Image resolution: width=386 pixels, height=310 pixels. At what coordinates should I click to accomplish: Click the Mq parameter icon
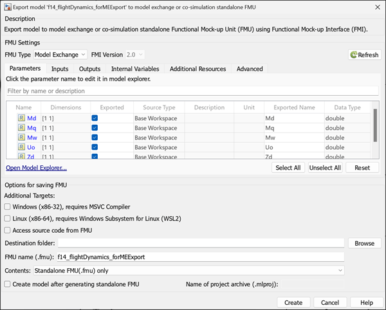(x=21, y=128)
